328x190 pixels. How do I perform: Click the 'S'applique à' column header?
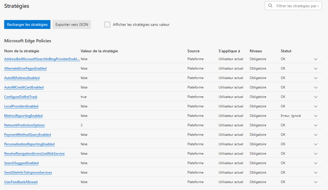[x=229, y=51]
